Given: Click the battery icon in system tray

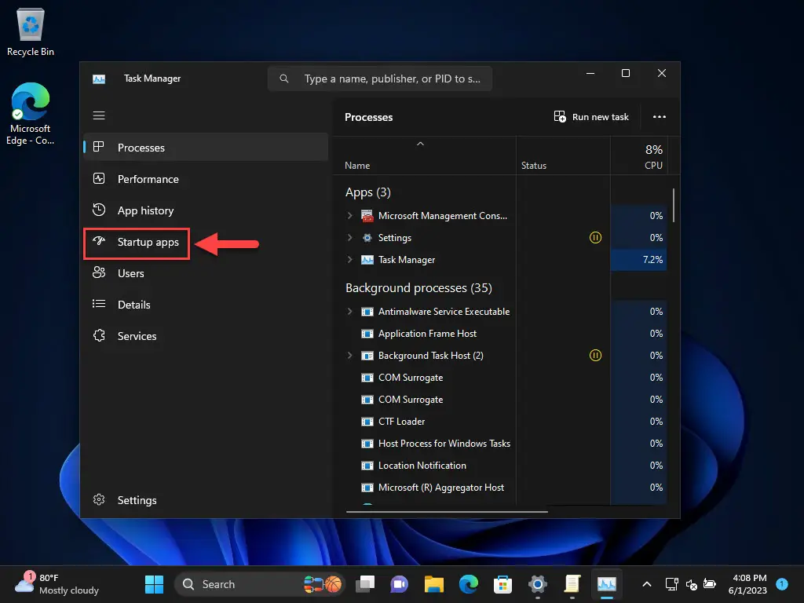Looking at the screenshot, I should [x=710, y=584].
